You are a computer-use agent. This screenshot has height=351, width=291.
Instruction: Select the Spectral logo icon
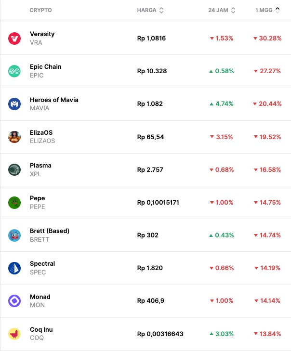point(14,268)
